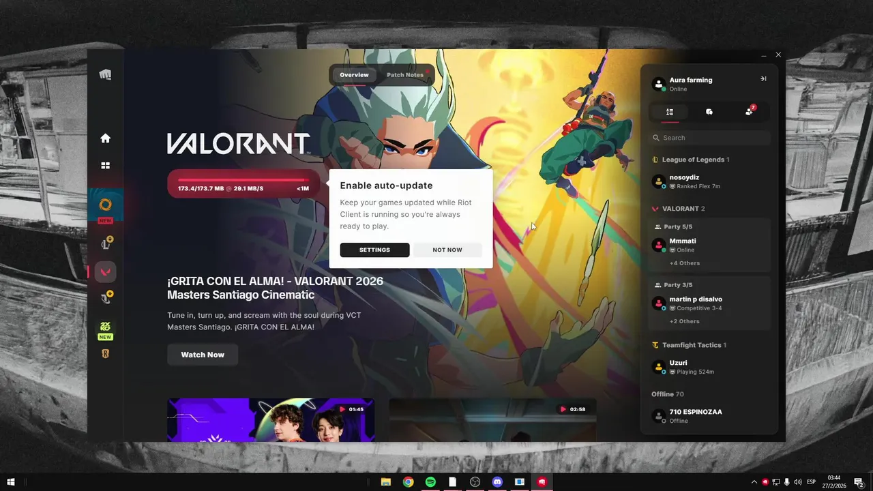Collapse the social panel arrow

[763, 79]
